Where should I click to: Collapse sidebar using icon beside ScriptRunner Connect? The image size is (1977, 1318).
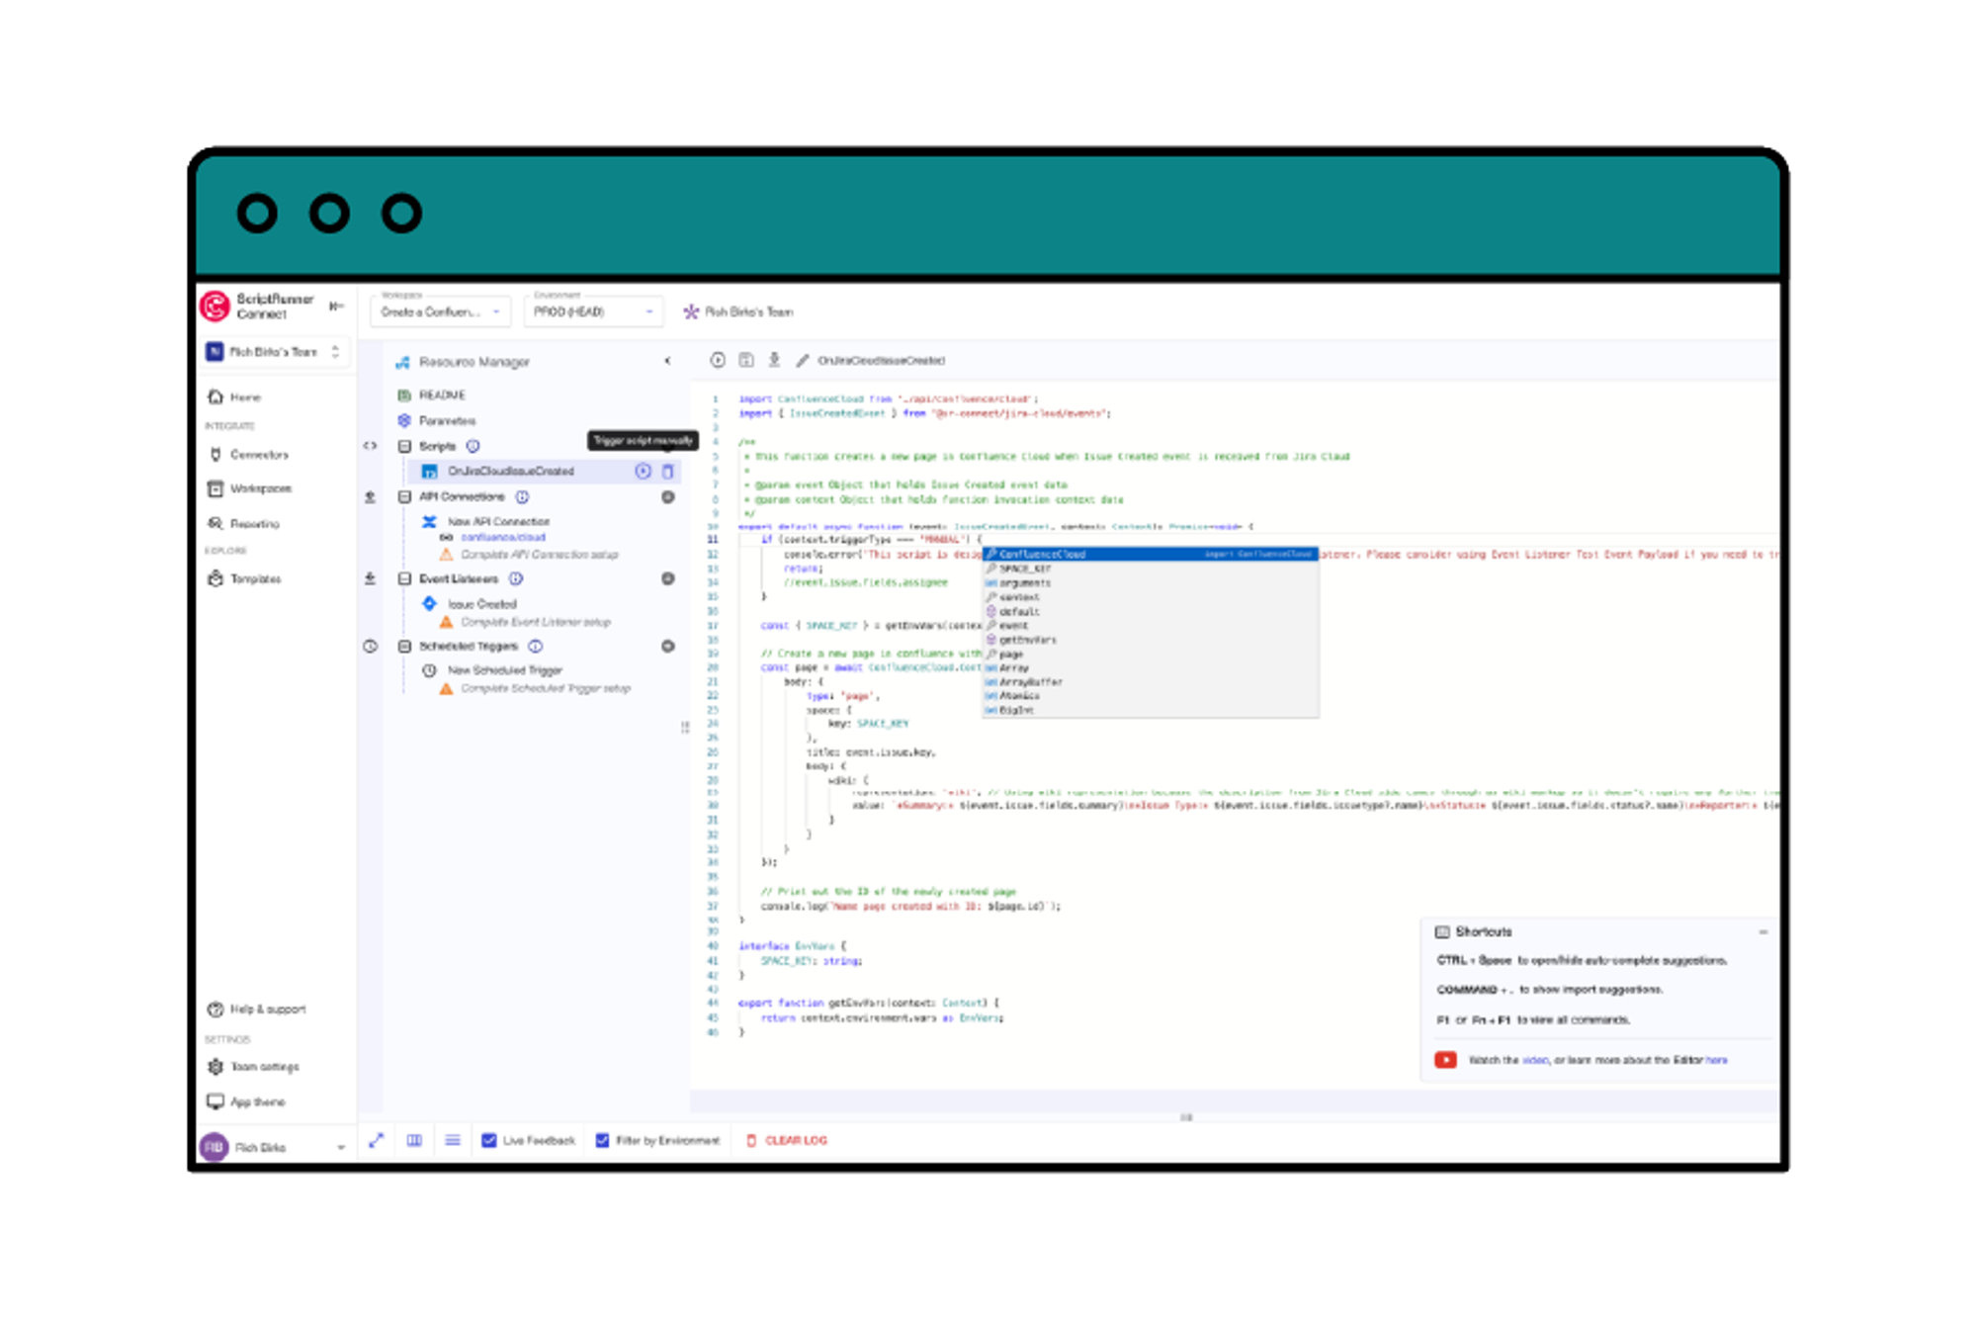336,307
